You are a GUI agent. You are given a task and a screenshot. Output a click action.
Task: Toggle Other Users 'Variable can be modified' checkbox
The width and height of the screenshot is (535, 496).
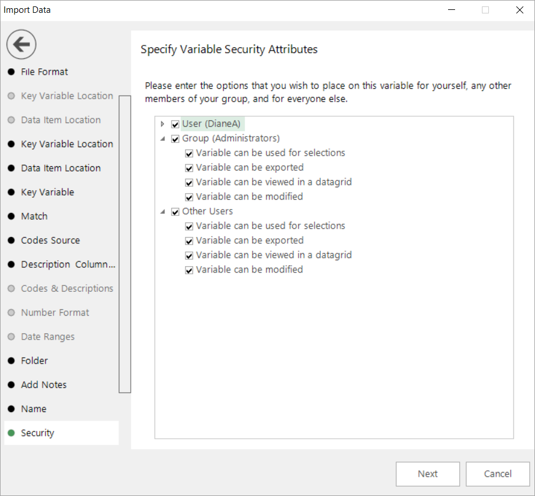coord(189,270)
